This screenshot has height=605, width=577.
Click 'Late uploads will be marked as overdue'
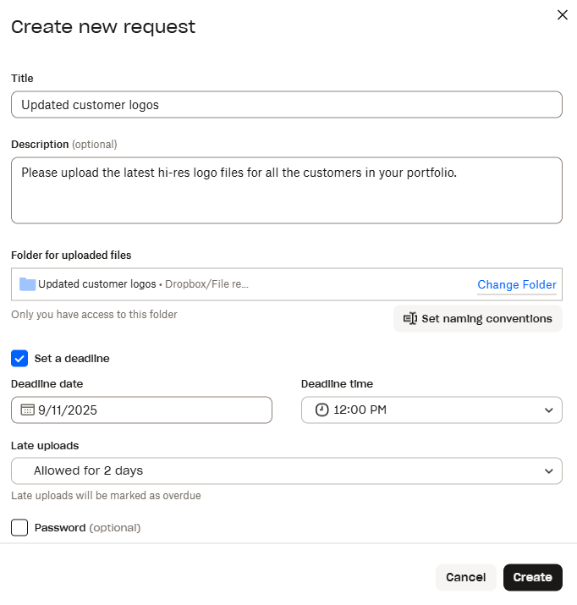[x=106, y=495]
